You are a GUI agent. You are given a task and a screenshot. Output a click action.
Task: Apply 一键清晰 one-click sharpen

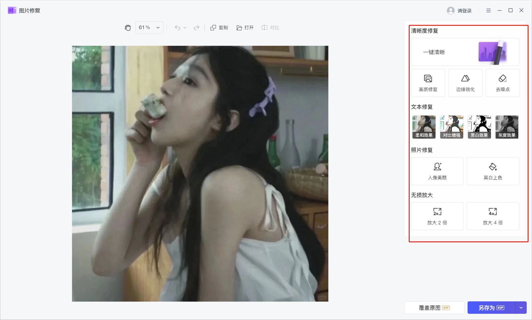[x=465, y=52]
